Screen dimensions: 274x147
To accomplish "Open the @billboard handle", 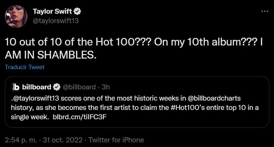I will click(x=79, y=86).
